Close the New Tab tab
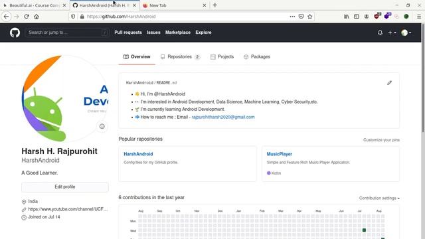Screen dimensions: 425x239 205,5
